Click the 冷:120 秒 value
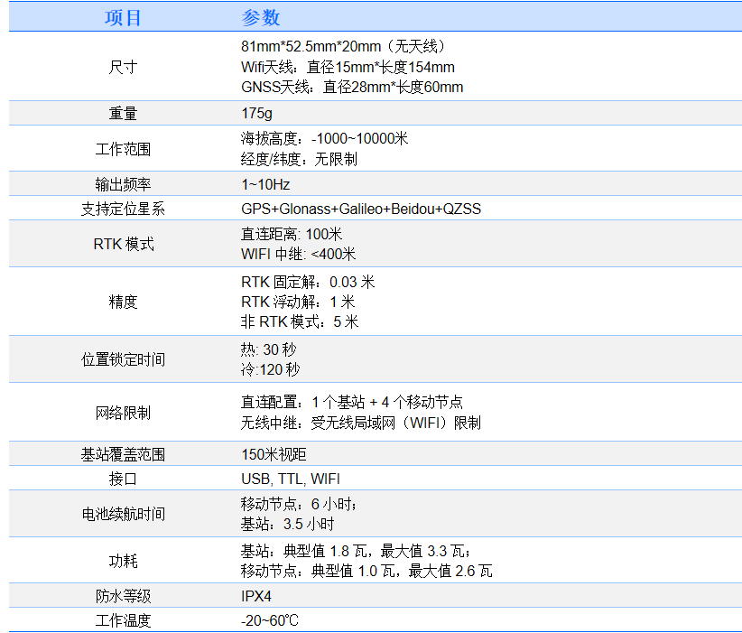 271,369
